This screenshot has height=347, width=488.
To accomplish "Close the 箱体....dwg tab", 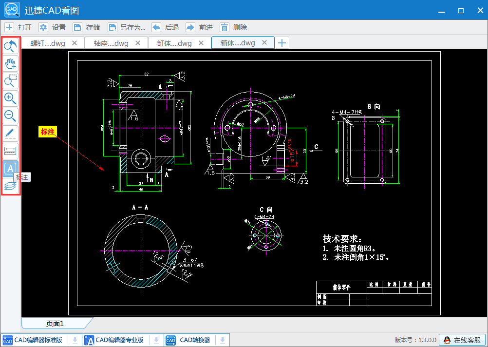I will click(264, 43).
